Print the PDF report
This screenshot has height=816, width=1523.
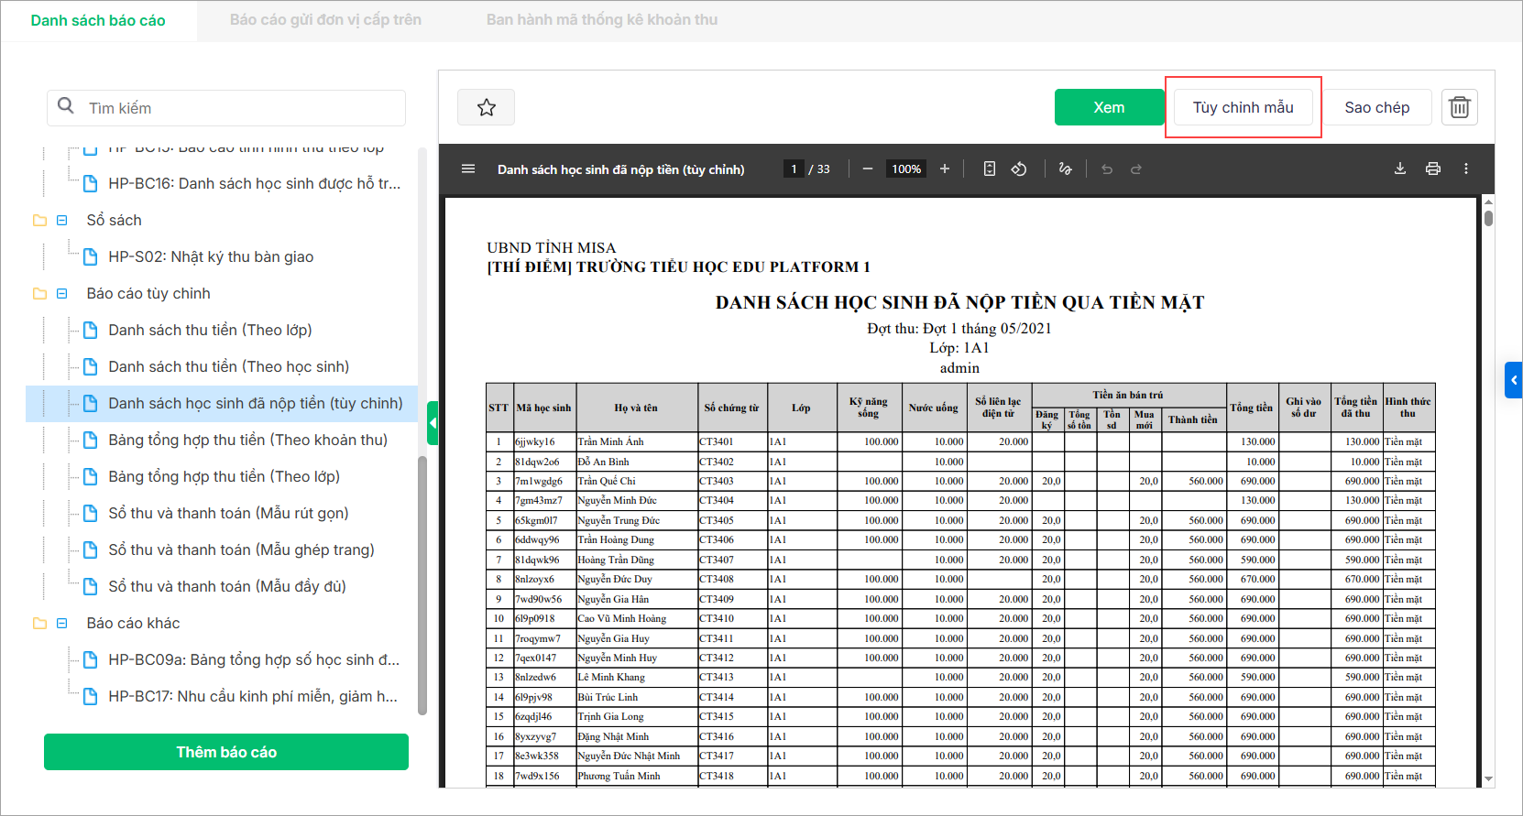click(1433, 169)
